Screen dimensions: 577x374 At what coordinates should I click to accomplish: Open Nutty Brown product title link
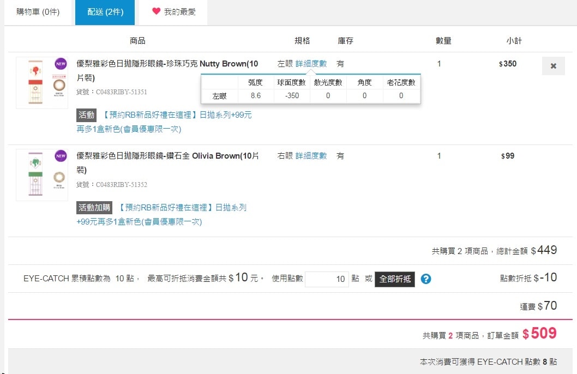pos(167,64)
